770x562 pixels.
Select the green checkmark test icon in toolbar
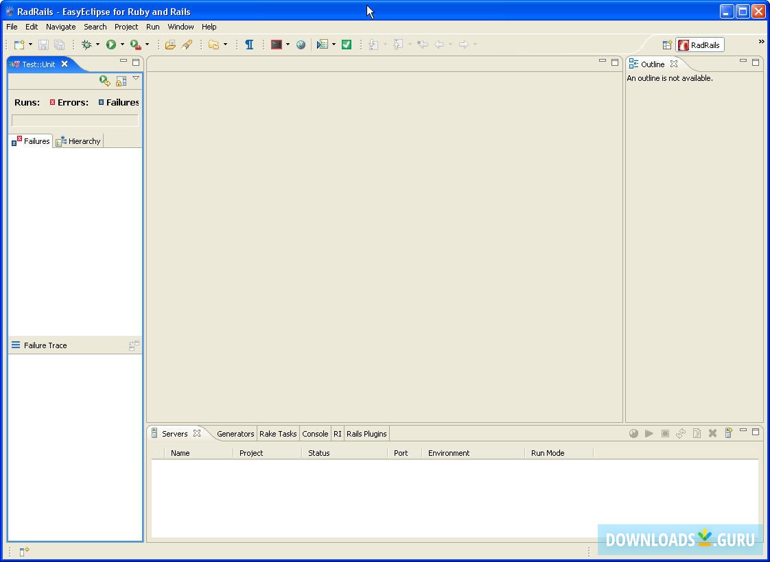347,44
